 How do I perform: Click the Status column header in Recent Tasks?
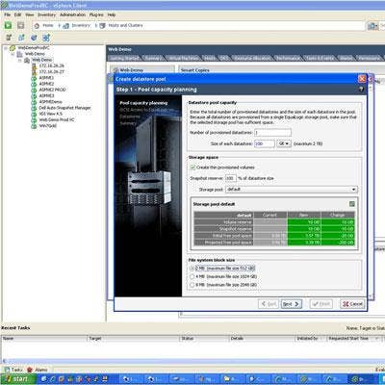204,339
